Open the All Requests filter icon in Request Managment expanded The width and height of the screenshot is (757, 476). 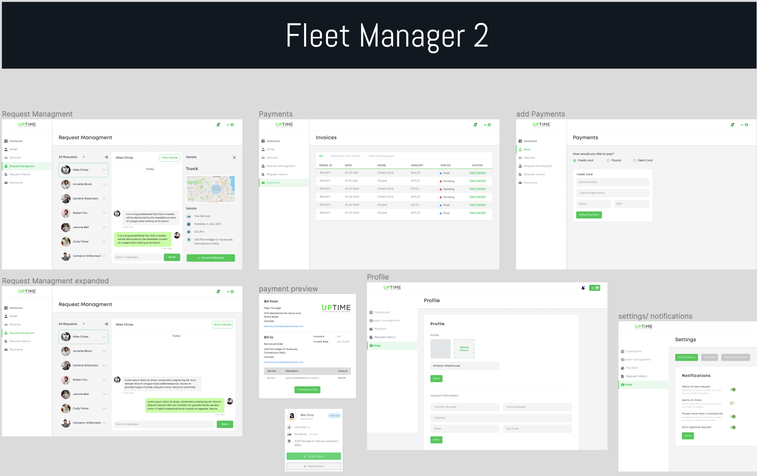(x=106, y=324)
